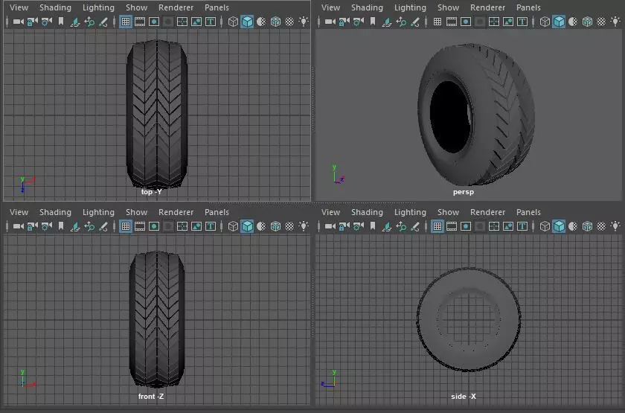Click Lock Camera icon in side -X panel
The width and height of the screenshot is (625, 413).
coord(344,226)
